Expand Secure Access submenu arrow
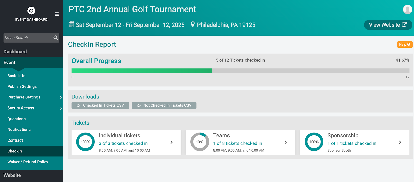This screenshot has width=414, height=182. pyautogui.click(x=61, y=108)
